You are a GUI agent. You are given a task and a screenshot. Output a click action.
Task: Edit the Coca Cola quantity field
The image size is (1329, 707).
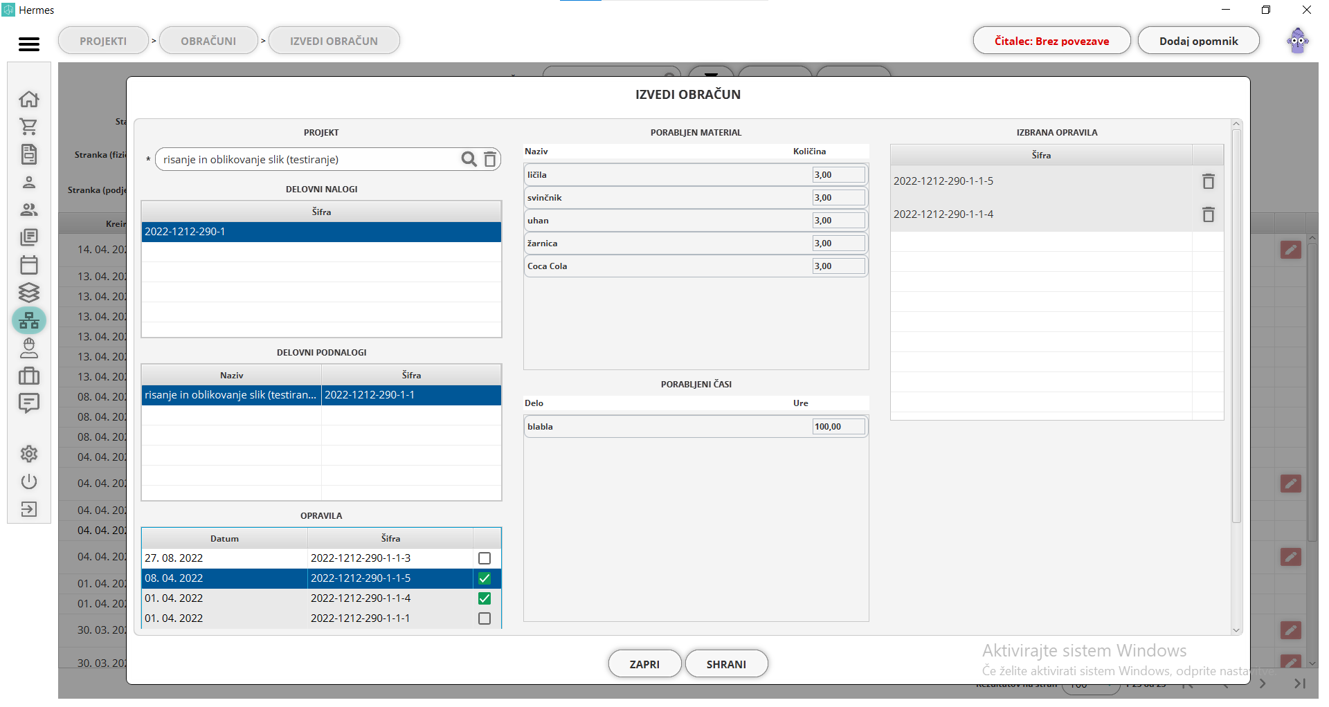pos(838,266)
